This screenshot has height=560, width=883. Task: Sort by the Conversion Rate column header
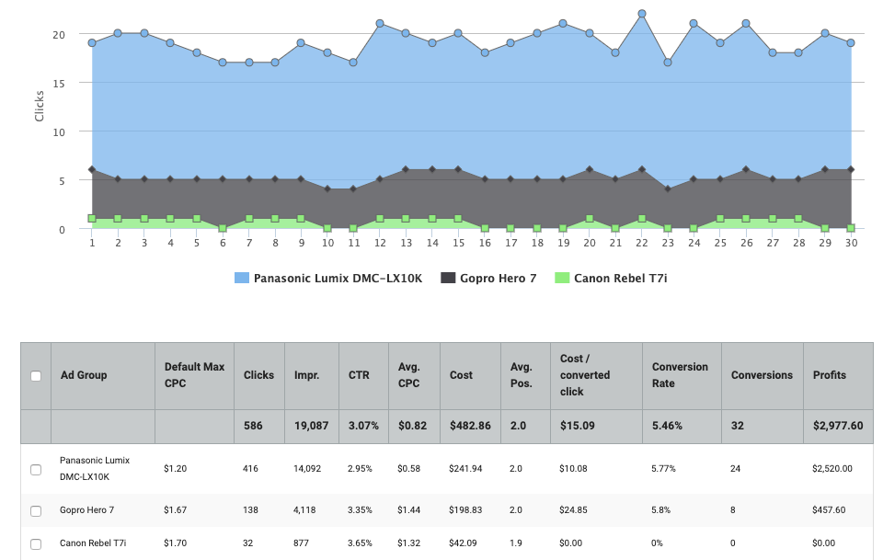(x=680, y=375)
